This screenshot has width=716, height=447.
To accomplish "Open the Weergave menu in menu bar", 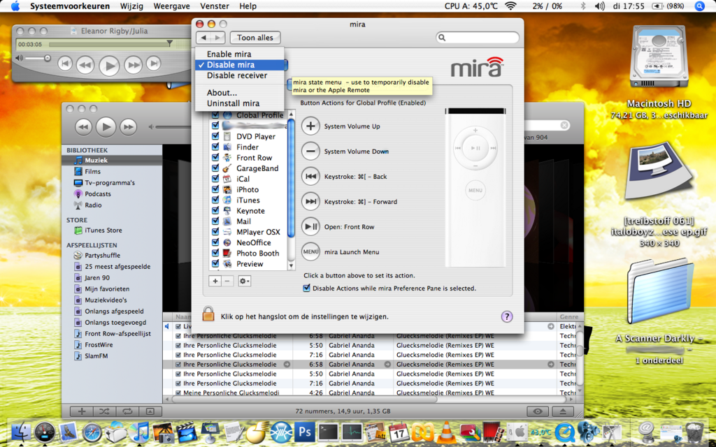I will [172, 6].
